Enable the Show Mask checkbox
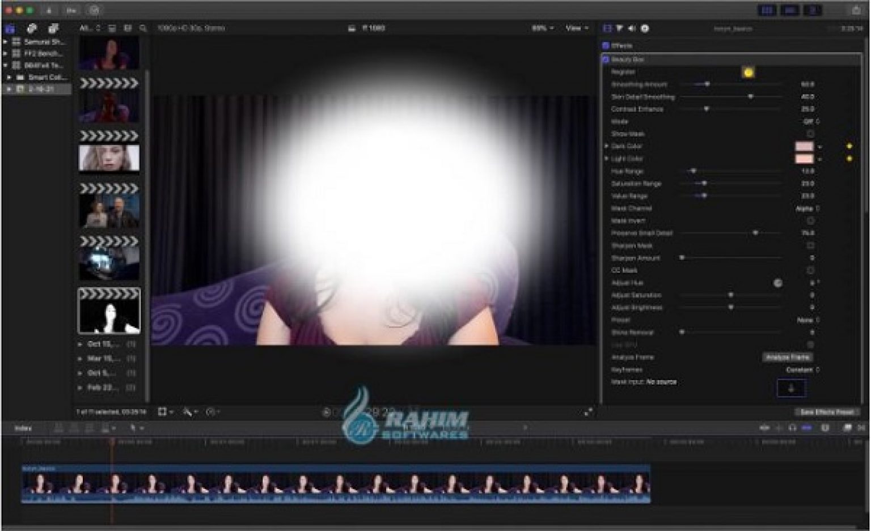The image size is (871, 531). click(810, 134)
